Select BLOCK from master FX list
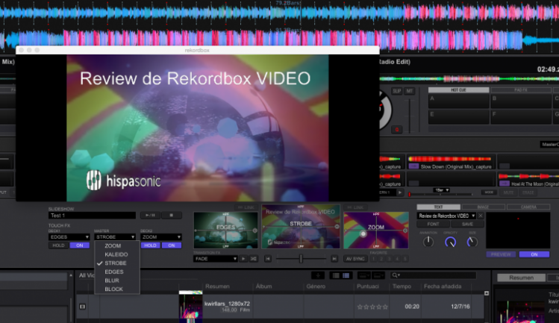This screenshot has height=323, width=559. (x=117, y=289)
